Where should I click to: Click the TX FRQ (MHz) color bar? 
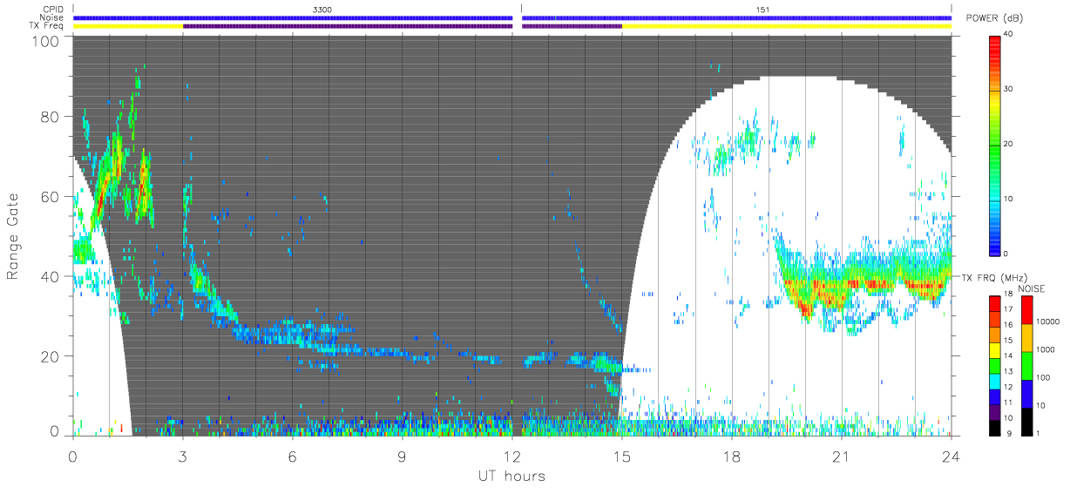(996, 365)
